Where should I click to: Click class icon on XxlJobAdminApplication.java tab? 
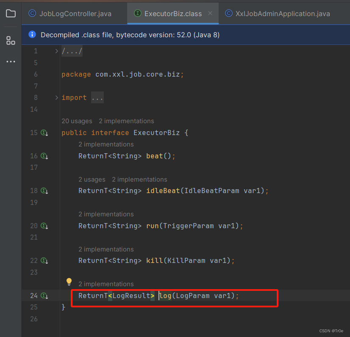pyautogui.click(x=228, y=14)
